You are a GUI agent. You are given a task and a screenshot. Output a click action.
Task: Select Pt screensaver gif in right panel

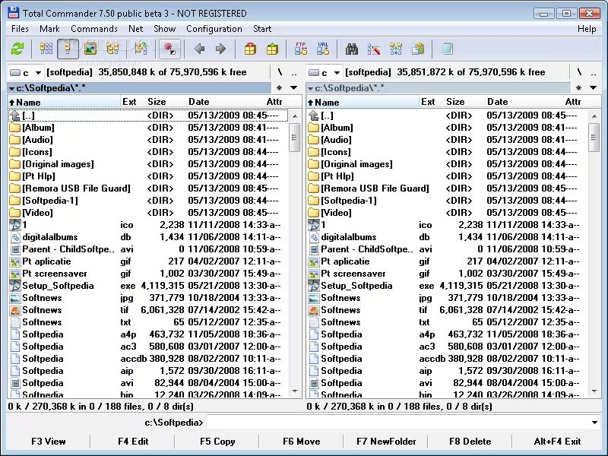coord(353,274)
